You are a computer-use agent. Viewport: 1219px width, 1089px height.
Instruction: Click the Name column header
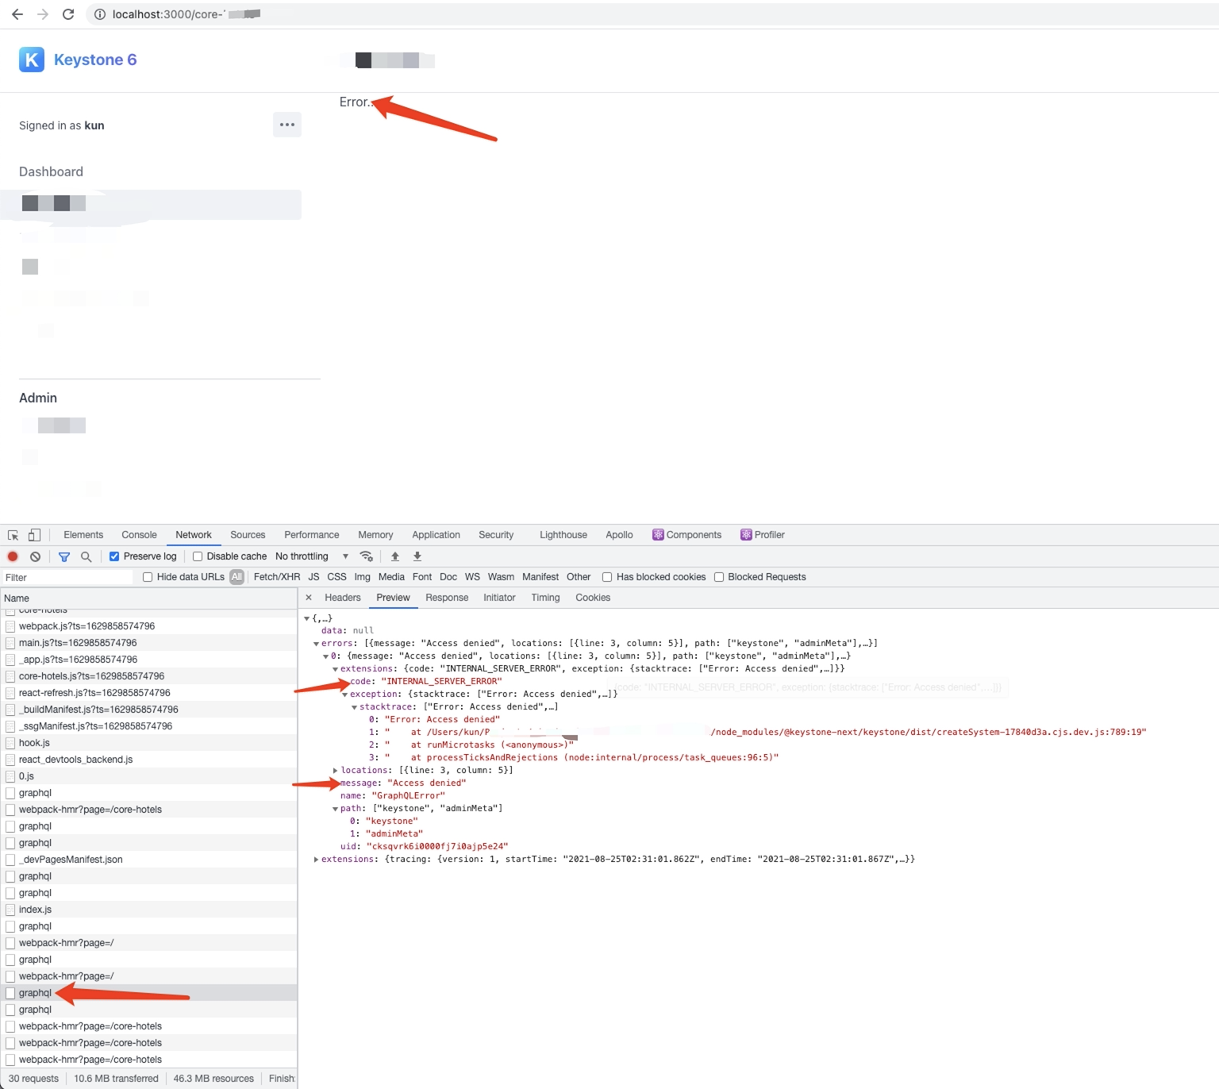click(x=148, y=598)
